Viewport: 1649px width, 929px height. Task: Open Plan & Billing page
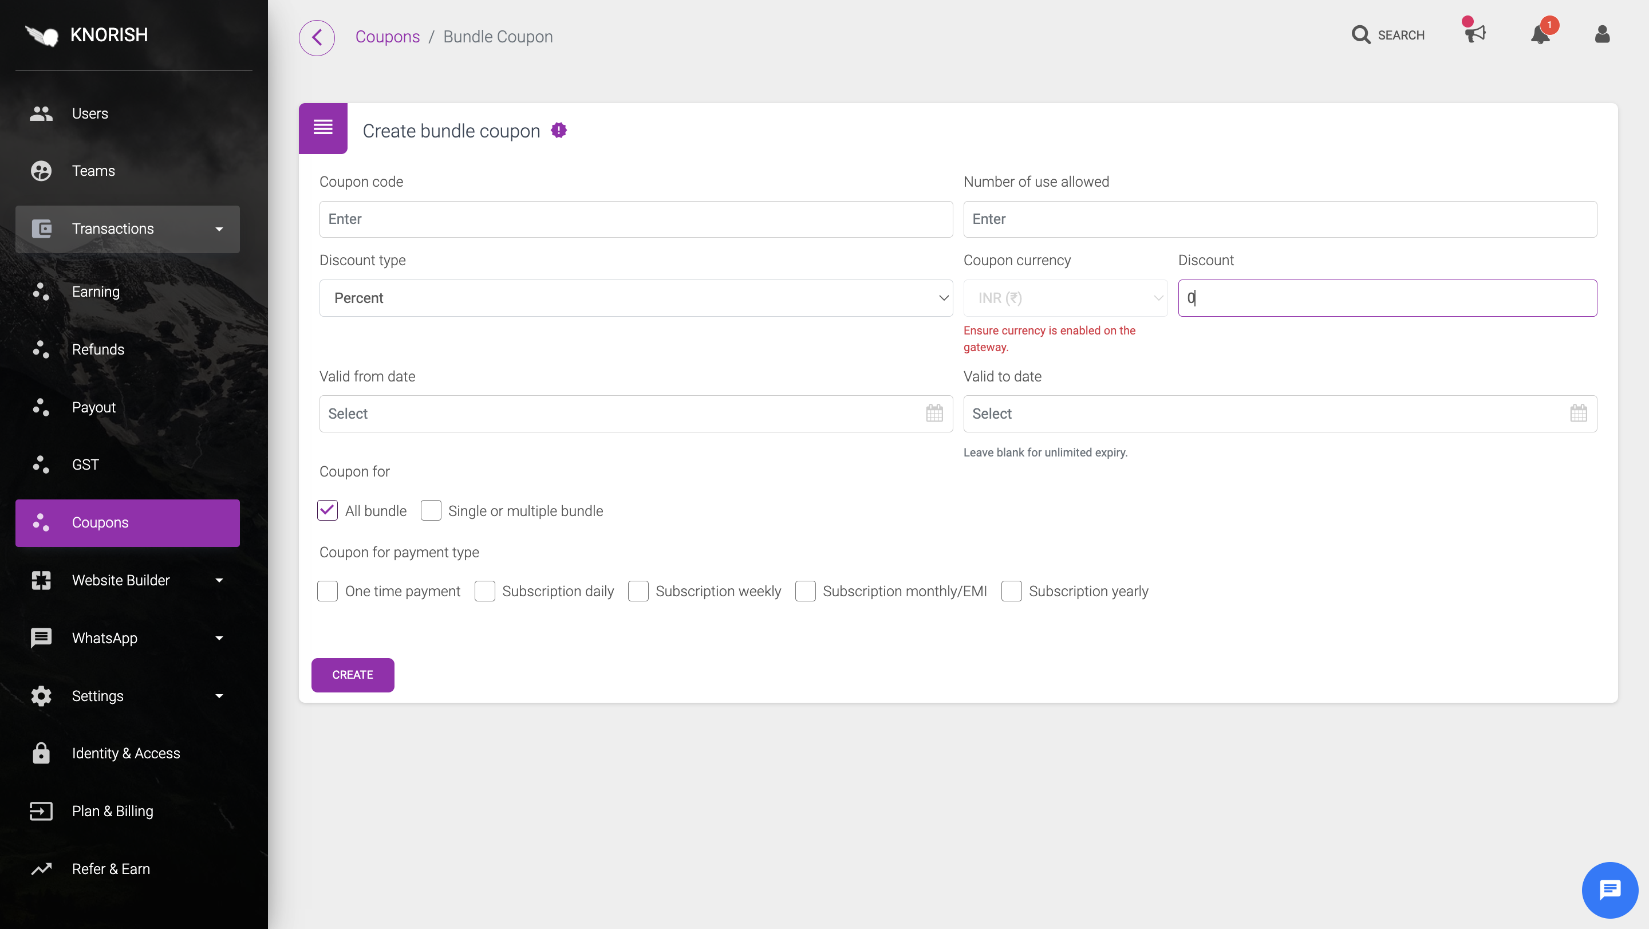coord(127,810)
